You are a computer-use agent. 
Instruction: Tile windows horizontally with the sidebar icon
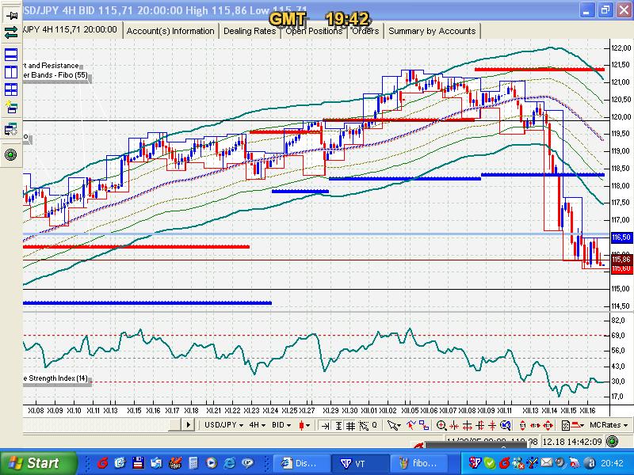tap(11, 54)
